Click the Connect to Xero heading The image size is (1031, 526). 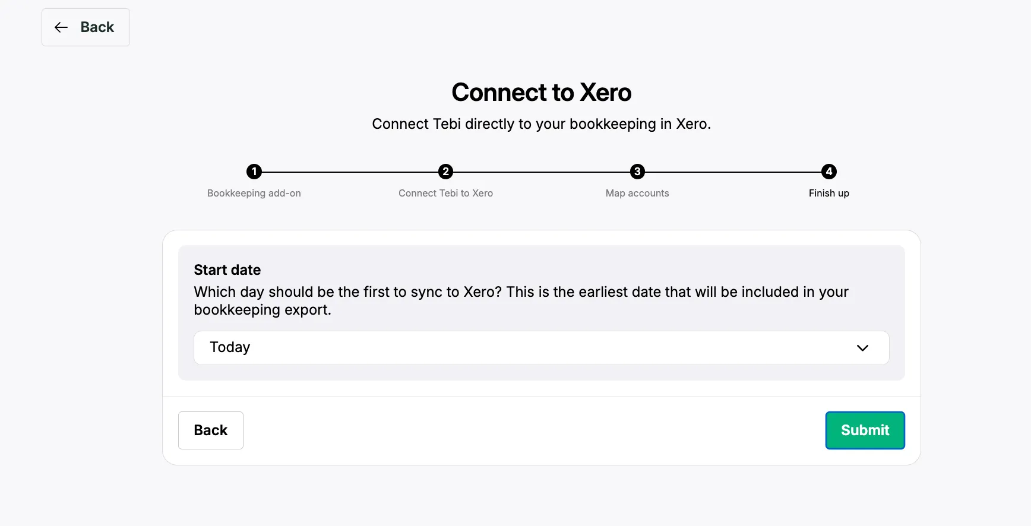[x=541, y=92]
